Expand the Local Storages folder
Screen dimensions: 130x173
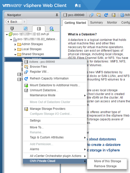[x=15, y=49]
